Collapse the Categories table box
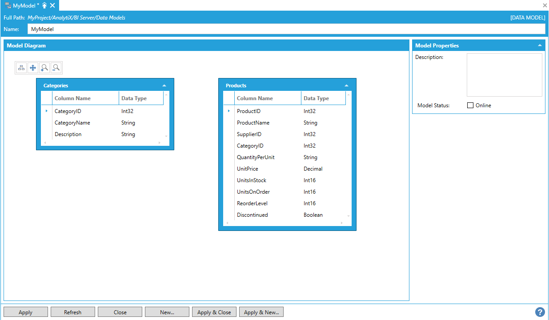549x320 pixels. coord(164,86)
